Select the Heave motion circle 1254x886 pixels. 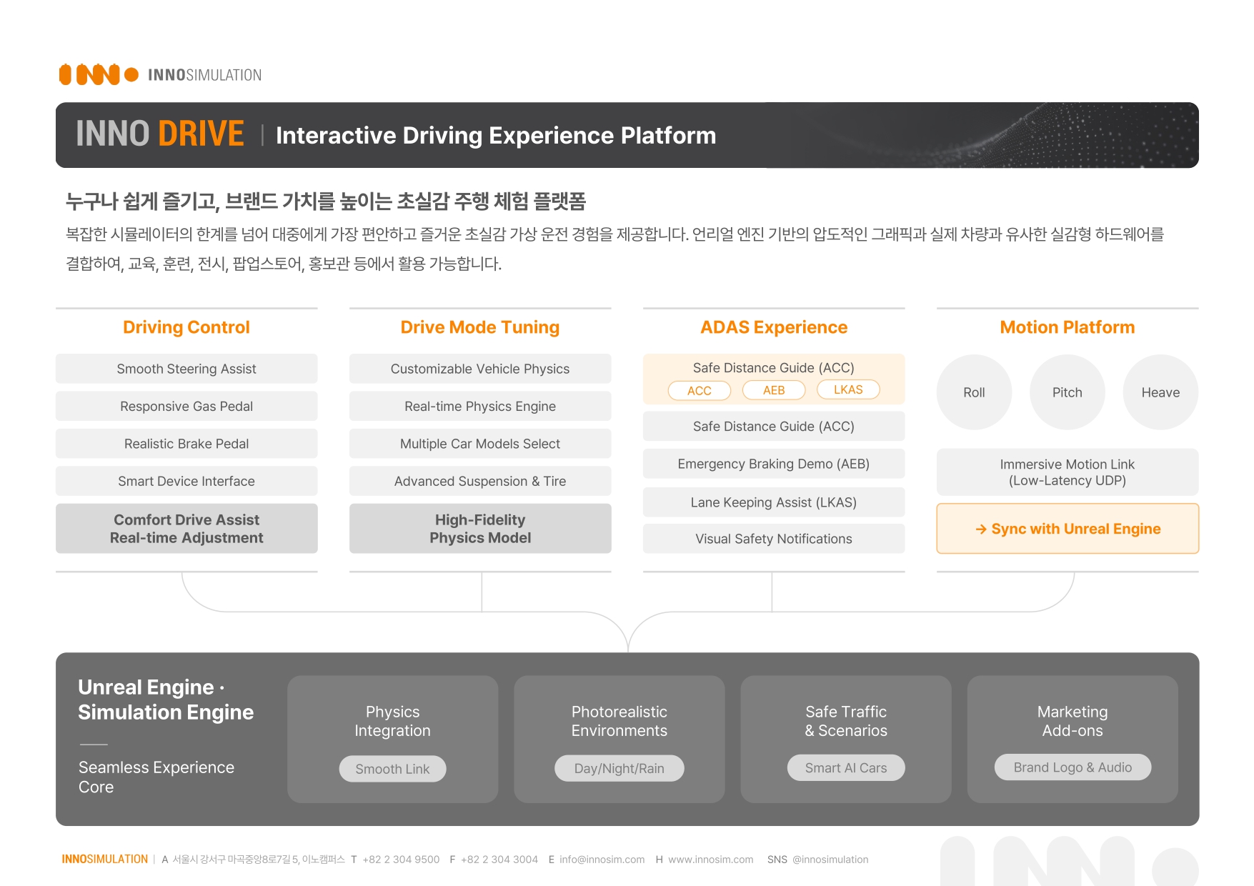(x=1160, y=392)
